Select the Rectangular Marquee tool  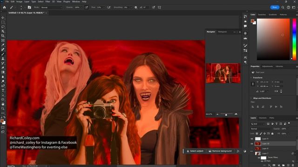(x=3, y=22)
